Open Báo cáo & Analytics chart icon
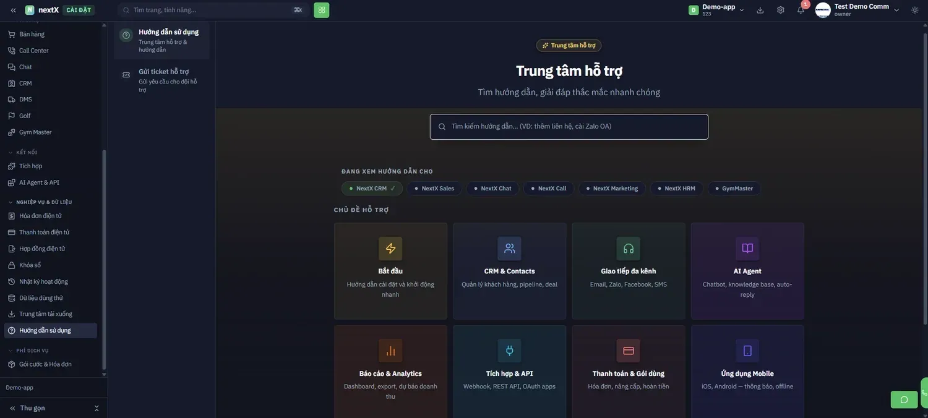 click(390, 351)
